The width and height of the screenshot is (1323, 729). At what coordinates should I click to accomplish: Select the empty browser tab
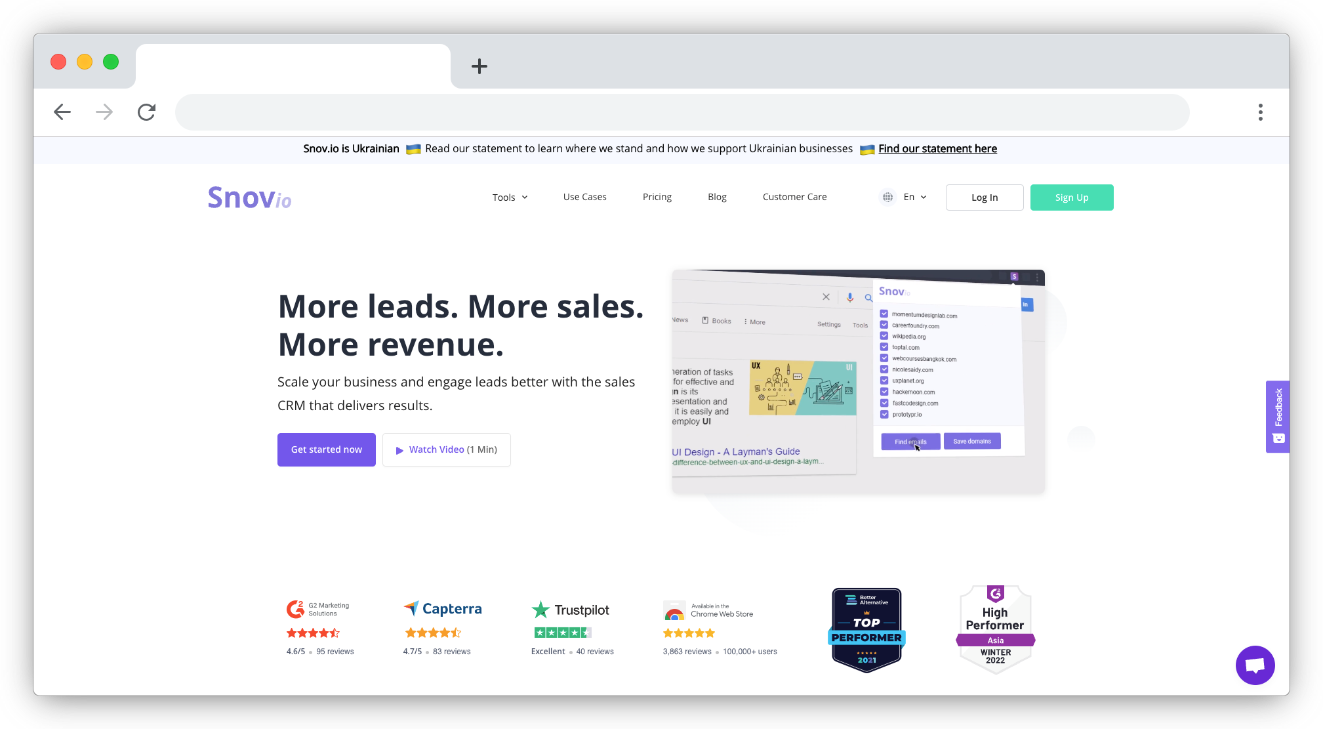[293, 66]
